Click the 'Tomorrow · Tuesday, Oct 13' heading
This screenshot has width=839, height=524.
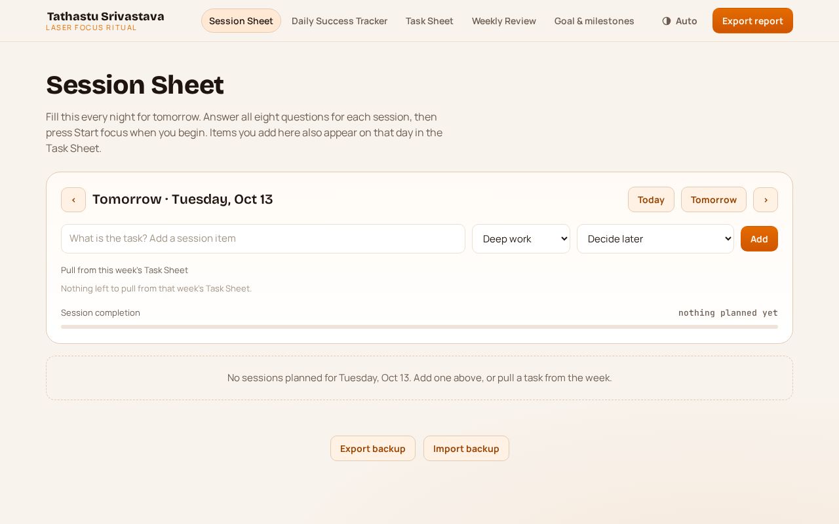[183, 199]
